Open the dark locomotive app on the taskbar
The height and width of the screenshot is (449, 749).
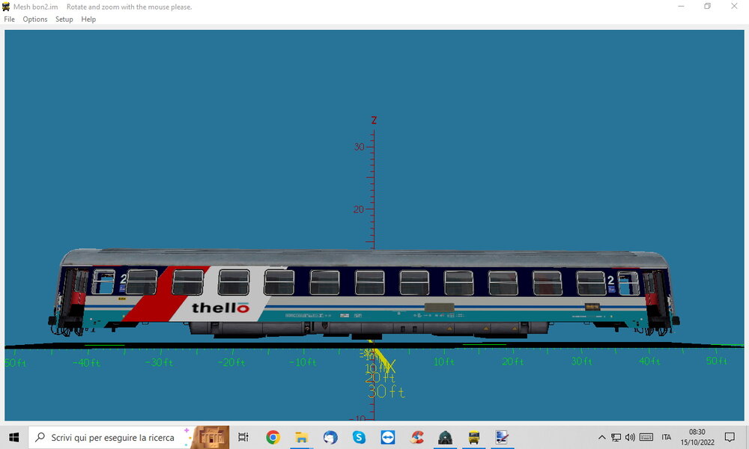click(445, 437)
